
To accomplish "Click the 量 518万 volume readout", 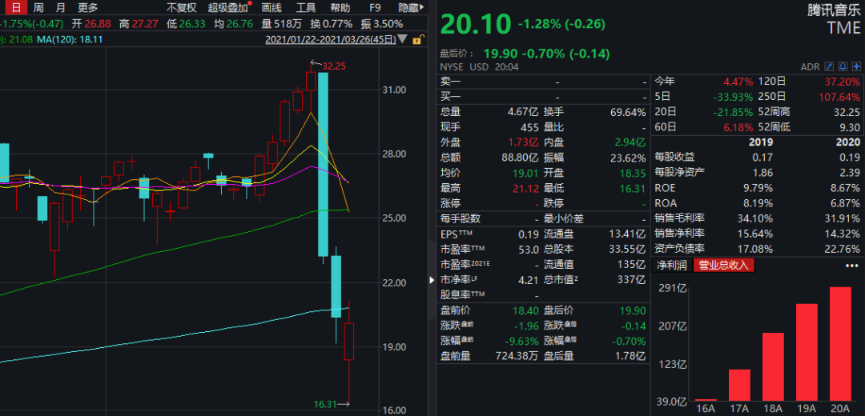I will [281, 24].
